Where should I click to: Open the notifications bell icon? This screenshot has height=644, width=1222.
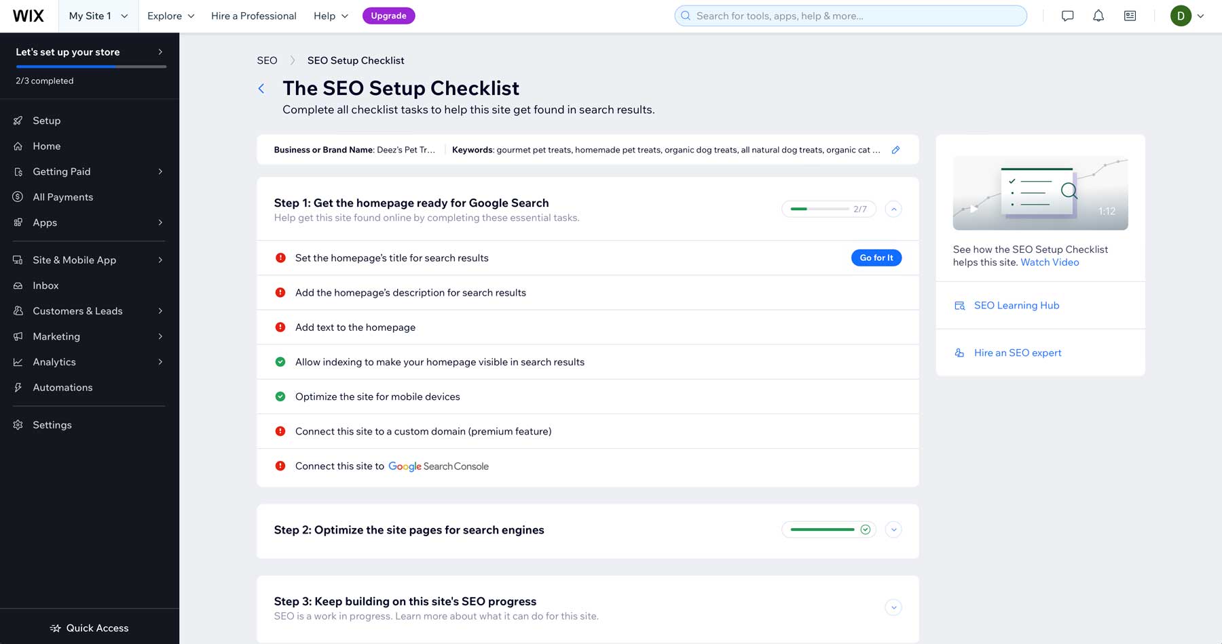tap(1098, 16)
